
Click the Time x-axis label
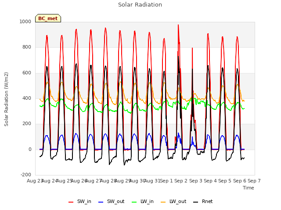249,188
